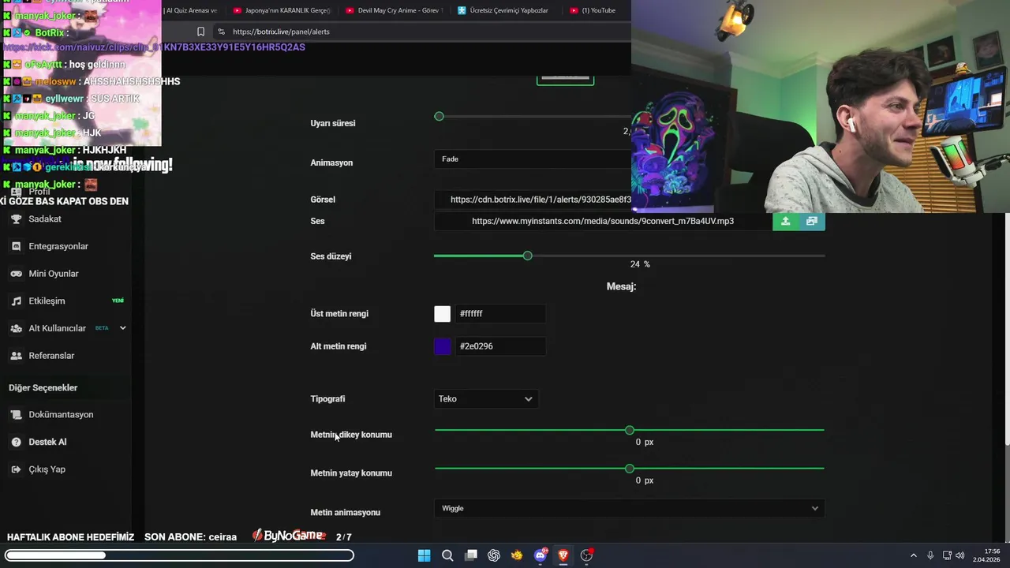The height and width of the screenshot is (568, 1010).
Task: Click the kick.com clip link in chat
Action: [154, 47]
